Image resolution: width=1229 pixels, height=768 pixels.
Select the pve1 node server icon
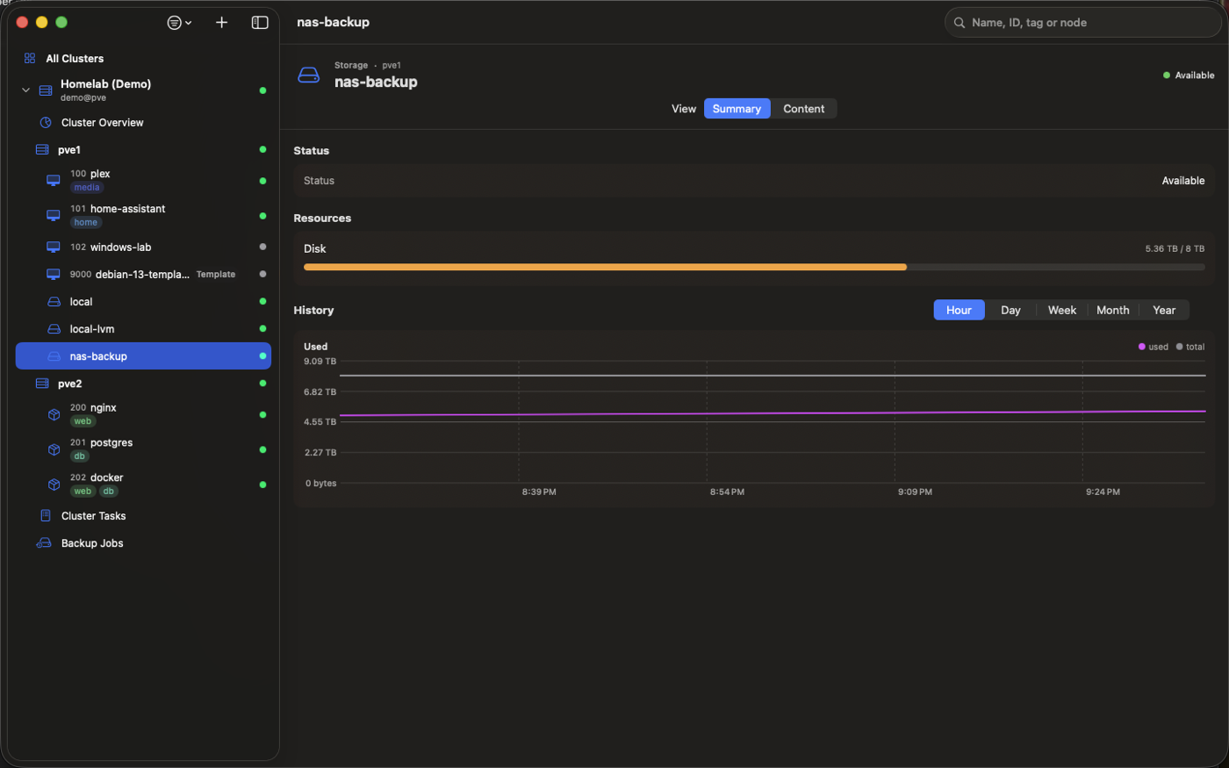(x=42, y=150)
